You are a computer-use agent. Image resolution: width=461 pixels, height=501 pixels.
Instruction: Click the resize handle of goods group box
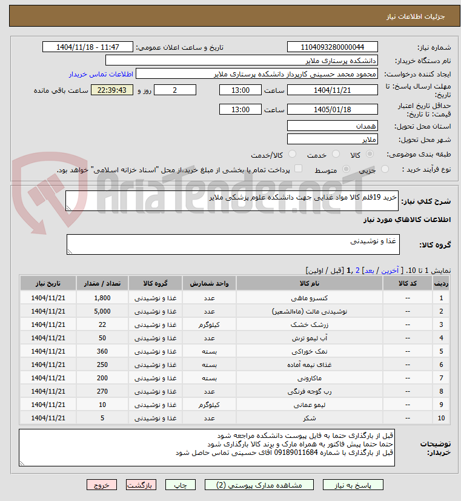(70, 252)
